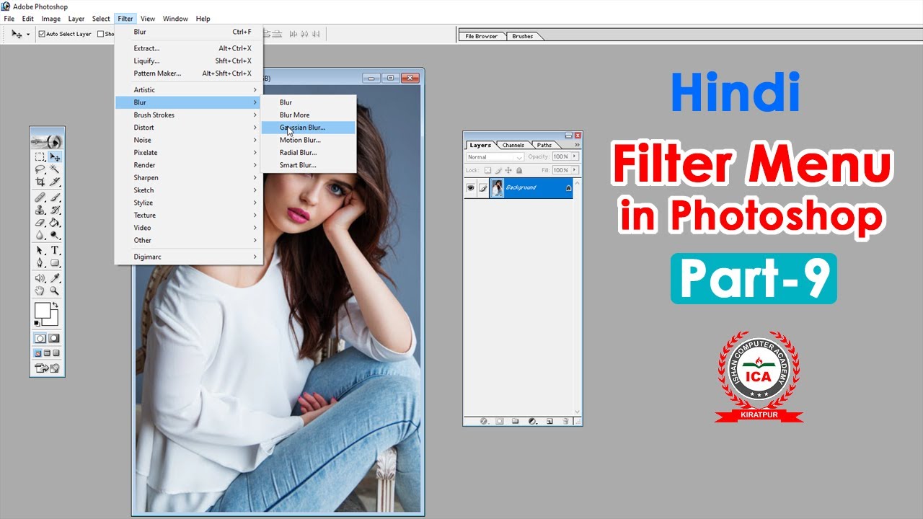The image size is (923, 519).
Task: Select the Type tool
Action: click(x=55, y=250)
